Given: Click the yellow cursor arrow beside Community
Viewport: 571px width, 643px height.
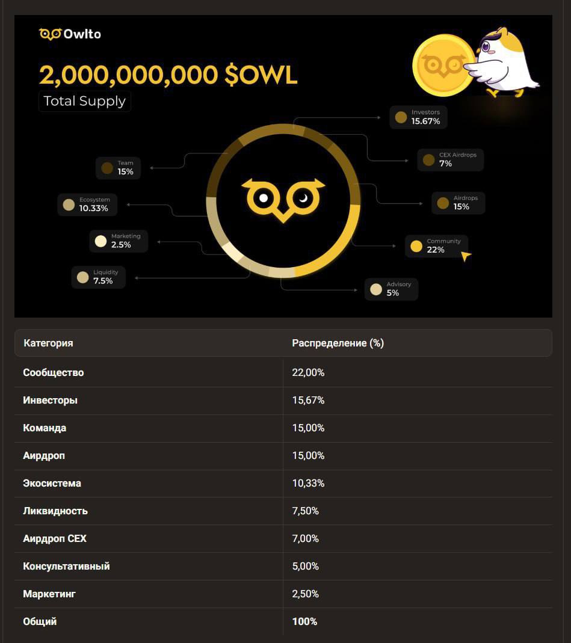Looking at the screenshot, I should (x=466, y=256).
